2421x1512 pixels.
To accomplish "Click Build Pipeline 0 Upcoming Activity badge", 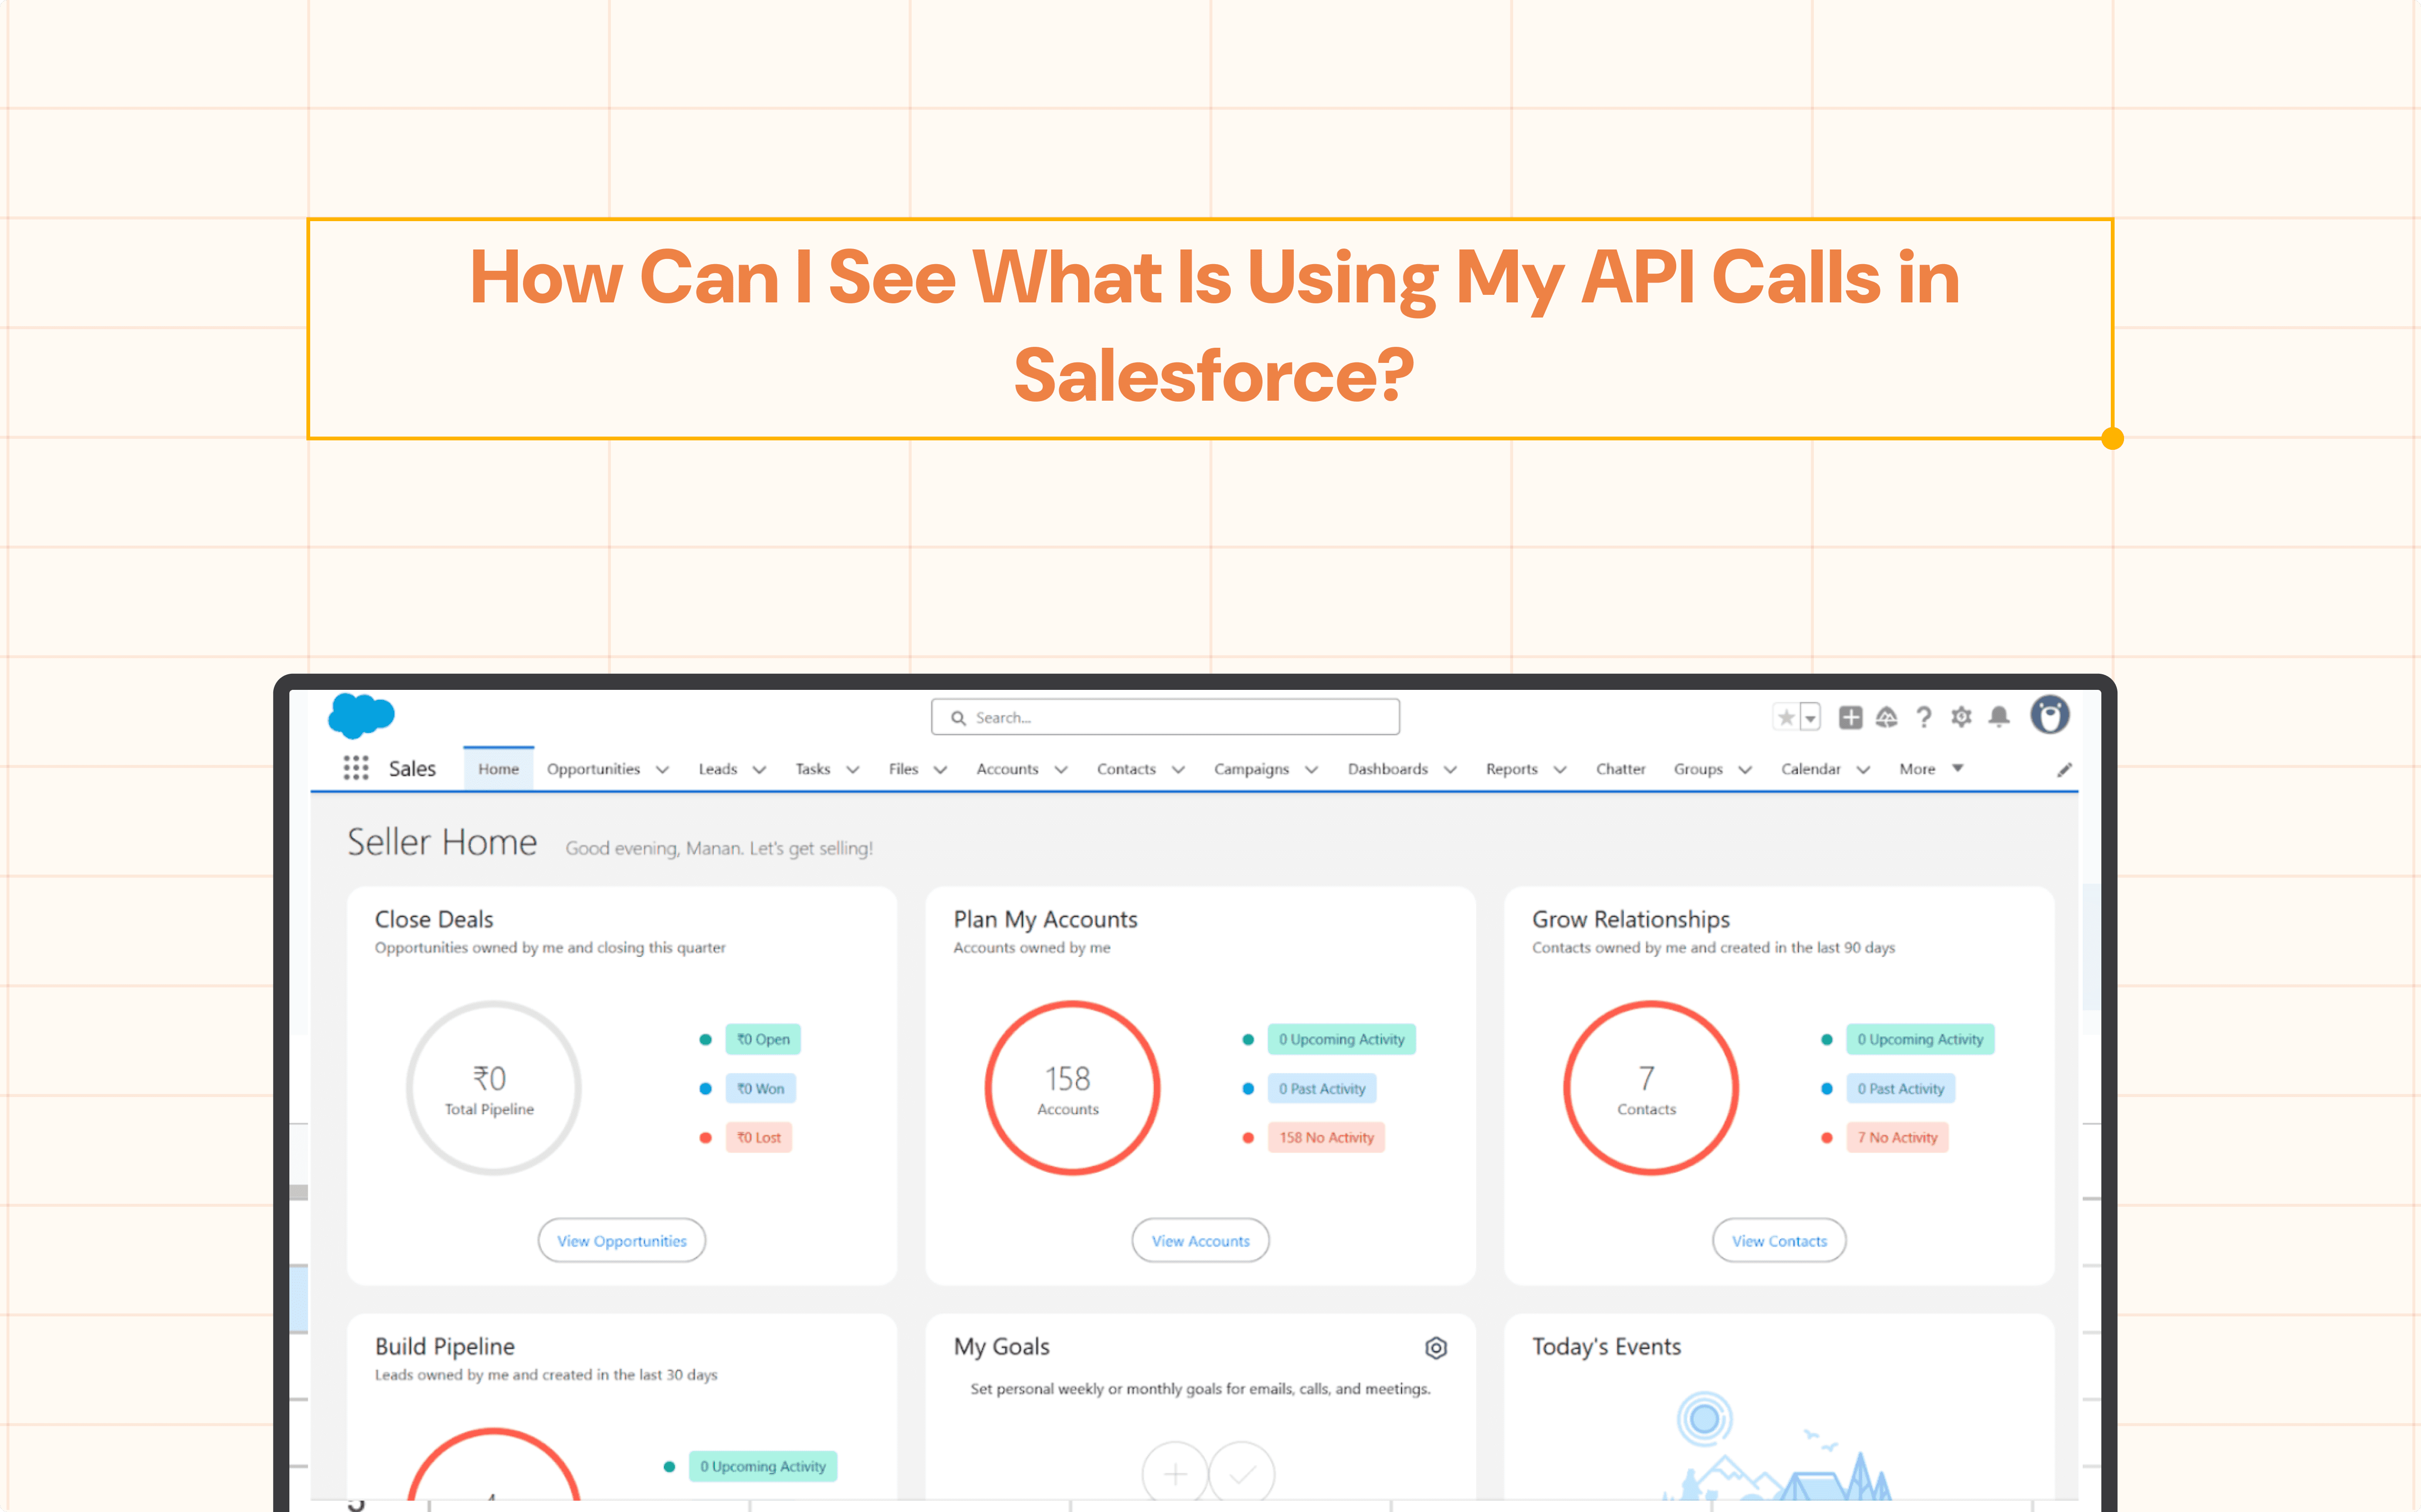I will [x=763, y=1466].
